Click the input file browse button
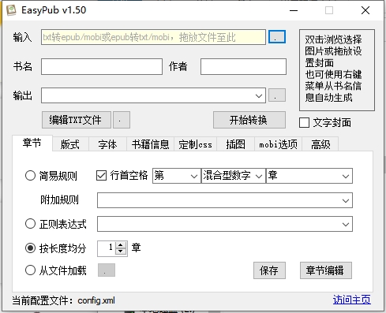 pos(277,37)
